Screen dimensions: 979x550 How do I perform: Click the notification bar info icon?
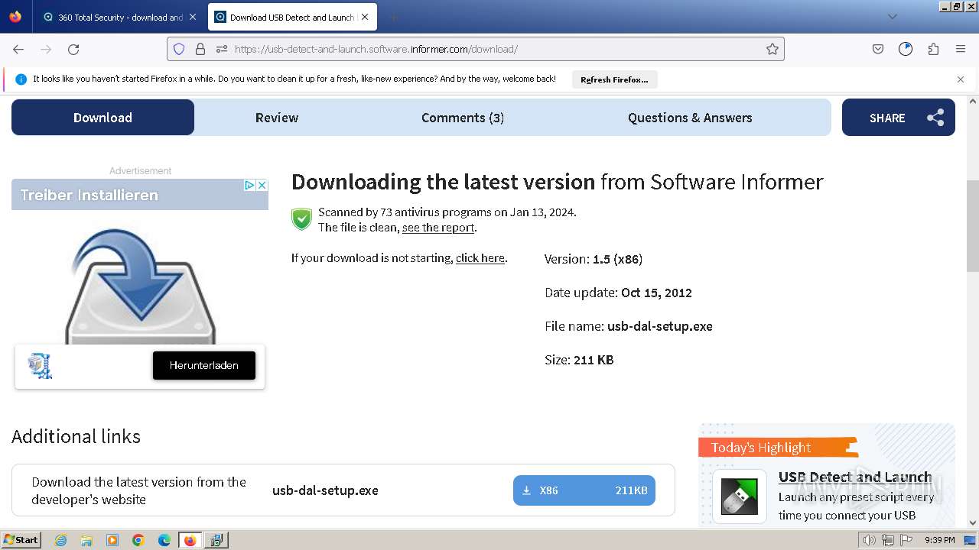(21, 79)
